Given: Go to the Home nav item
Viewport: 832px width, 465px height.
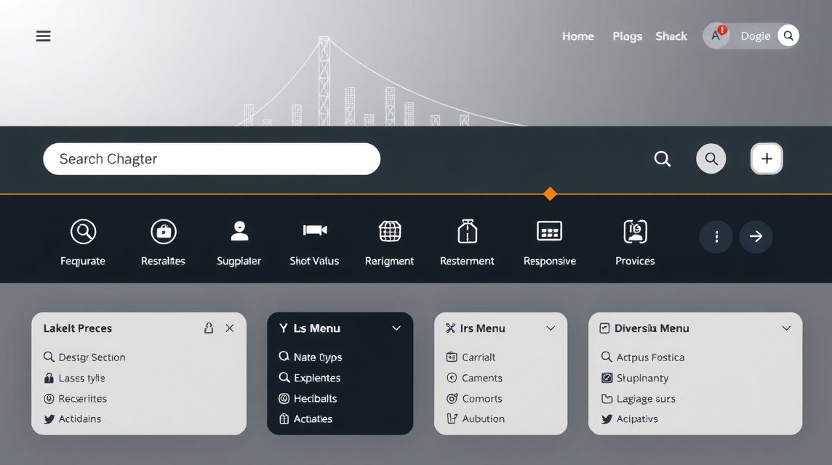Looking at the screenshot, I should [577, 36].
